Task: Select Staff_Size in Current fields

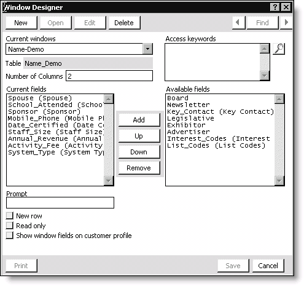Action: [x=55, y=132]
